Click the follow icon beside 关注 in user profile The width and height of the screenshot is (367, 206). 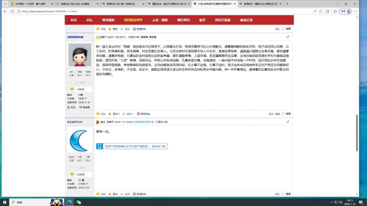(69, 107)
